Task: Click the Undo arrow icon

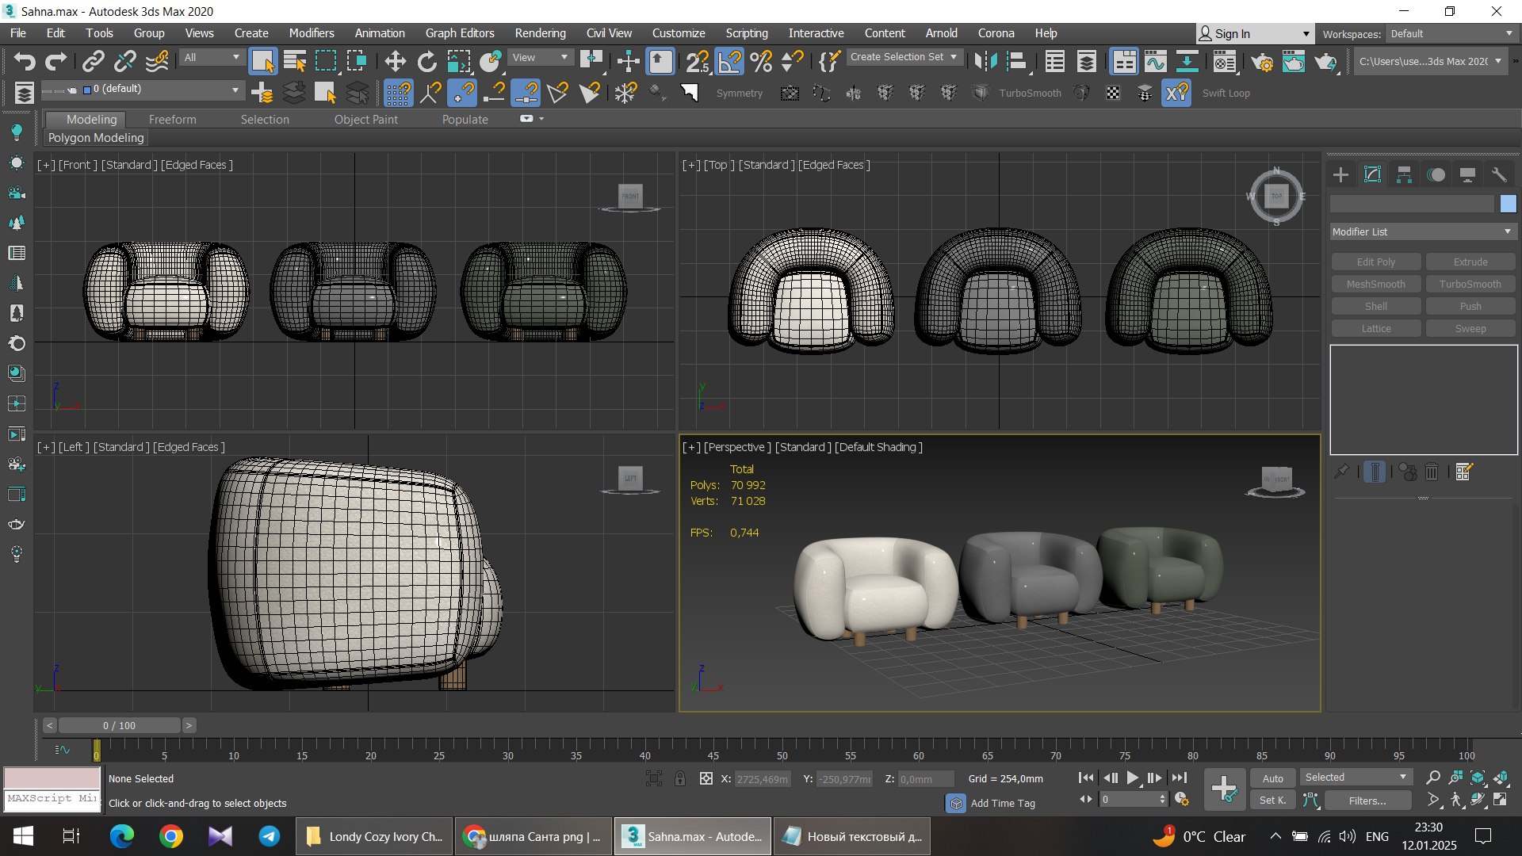Action: (x=25, y=61)
